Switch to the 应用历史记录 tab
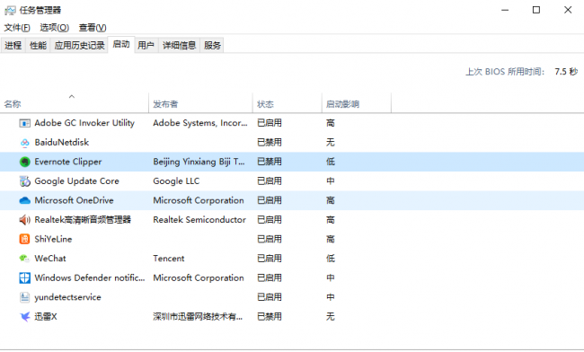The width and height of the screenshot is (584, 352). point(79,46)
